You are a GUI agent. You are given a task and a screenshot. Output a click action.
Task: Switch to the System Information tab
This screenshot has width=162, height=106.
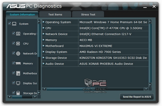coord(22,14)
